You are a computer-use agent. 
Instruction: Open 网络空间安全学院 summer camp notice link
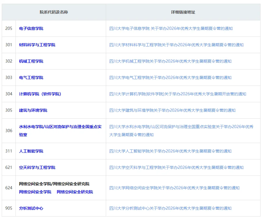(x=174, y=188)
